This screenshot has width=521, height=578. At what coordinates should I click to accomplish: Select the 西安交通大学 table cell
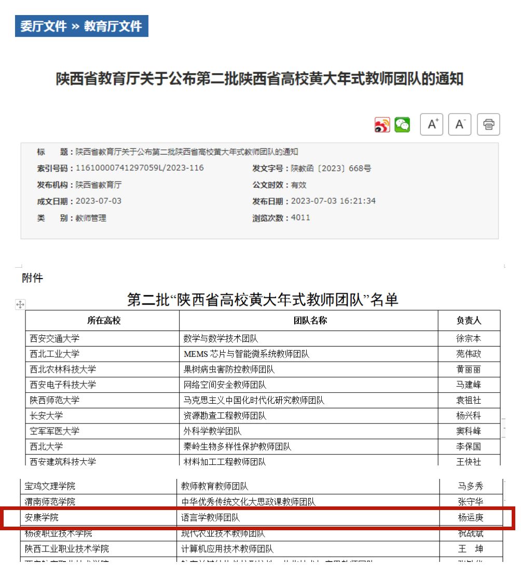click(x=54, y=339)
